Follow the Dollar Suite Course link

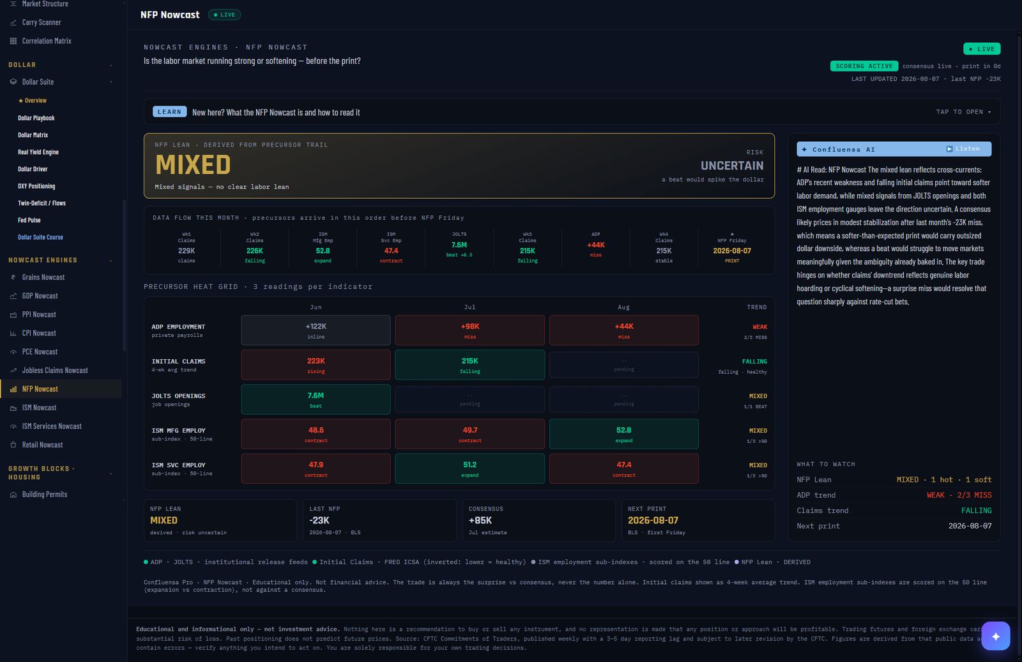41,237
